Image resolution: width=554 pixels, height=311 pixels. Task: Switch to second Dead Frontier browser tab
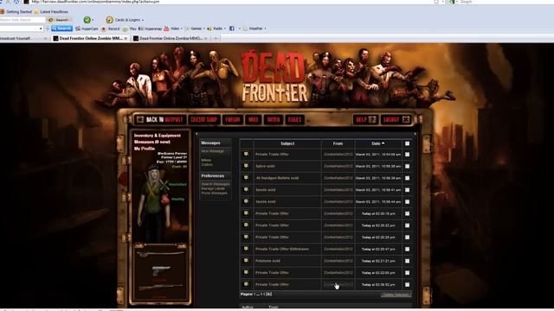pos(171,38)
